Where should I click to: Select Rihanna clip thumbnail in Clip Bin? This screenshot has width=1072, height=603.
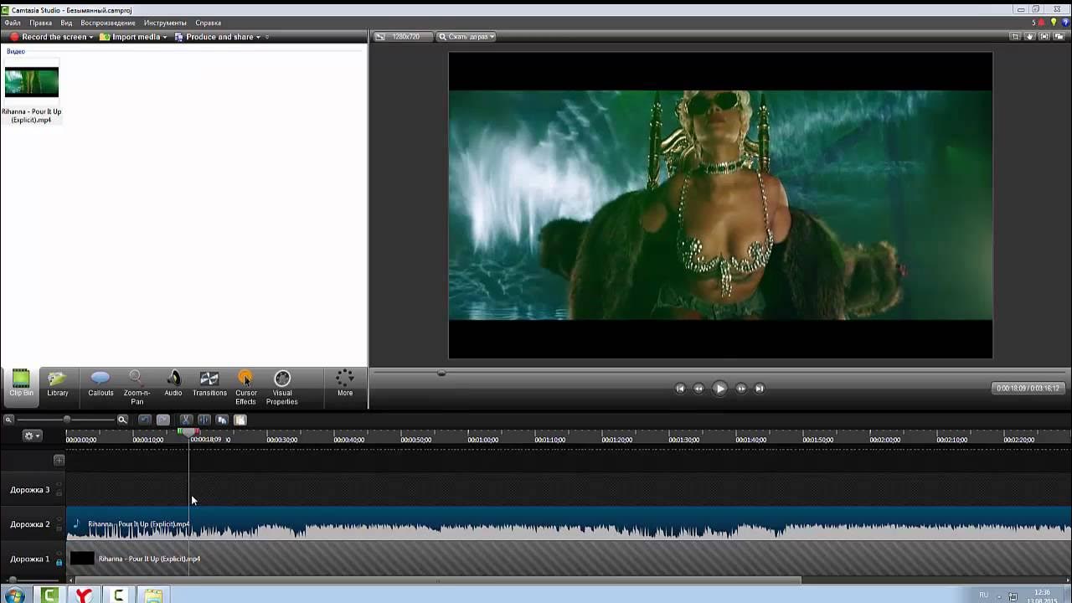[32, 82]
